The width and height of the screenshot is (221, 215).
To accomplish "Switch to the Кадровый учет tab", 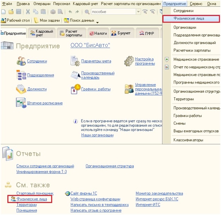I will point(41,33).
